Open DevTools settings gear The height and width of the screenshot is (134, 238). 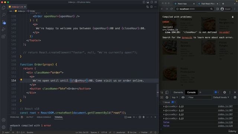point(225,92)
